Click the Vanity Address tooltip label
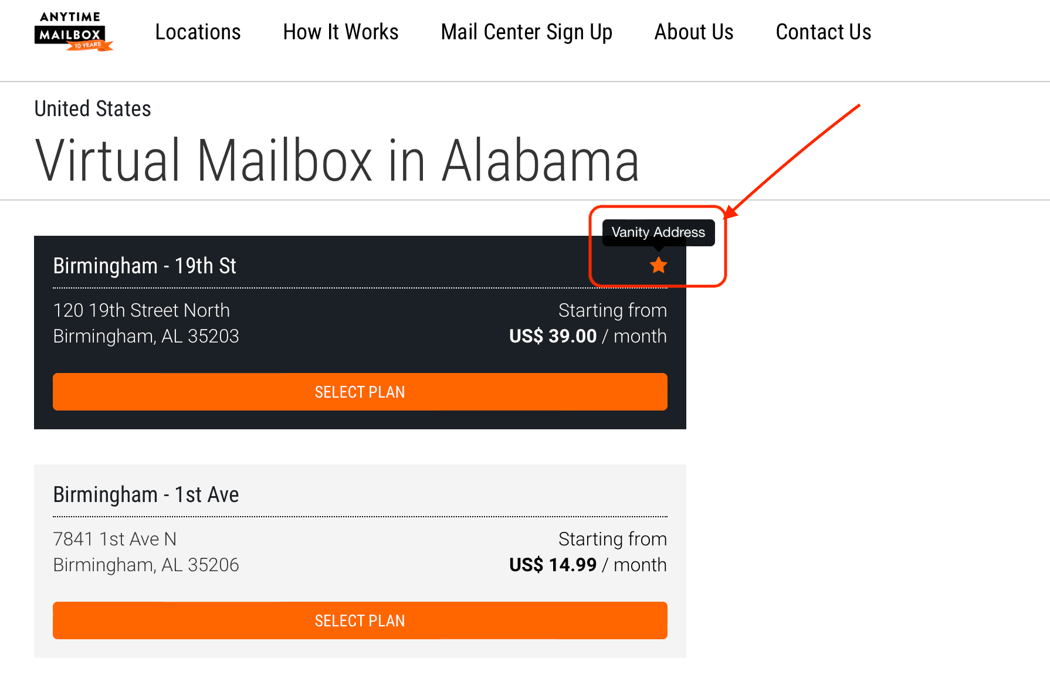The width and height of the screenshot is (1050, 685). click(658, 232)
